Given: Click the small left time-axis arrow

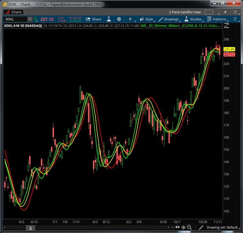Looking at the screenshot, I should [x=168, y=227].
